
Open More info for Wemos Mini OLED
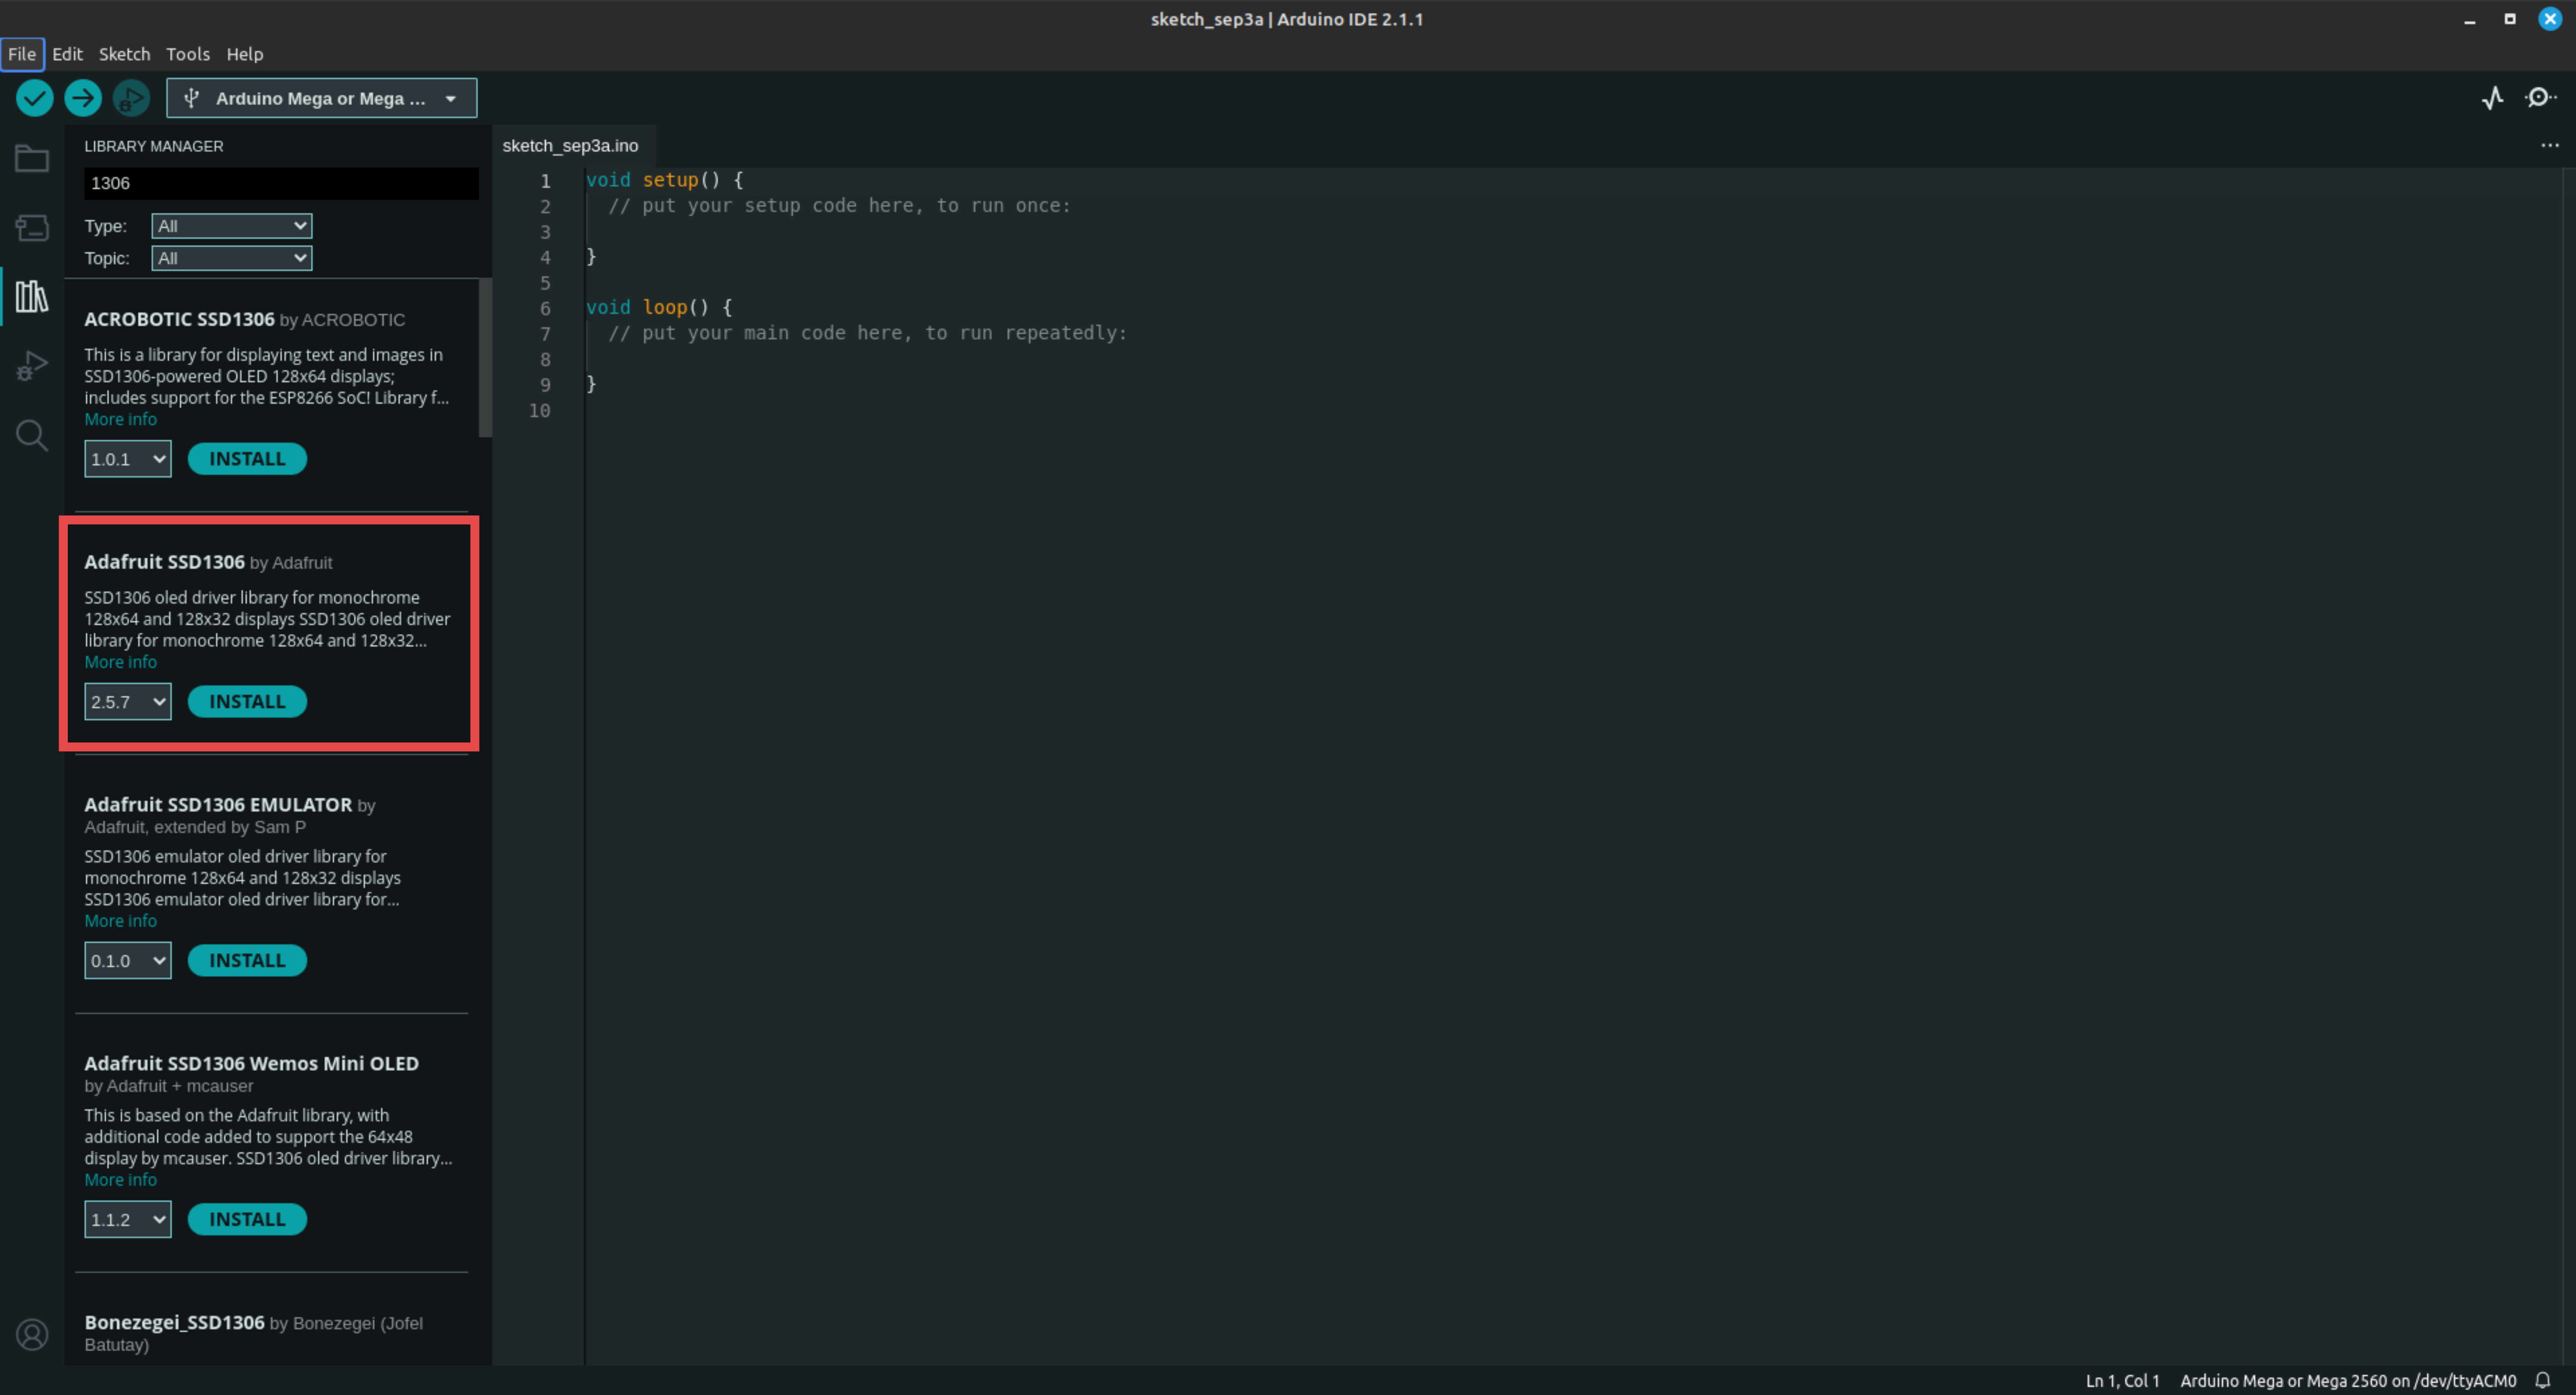coord(120,1181)
